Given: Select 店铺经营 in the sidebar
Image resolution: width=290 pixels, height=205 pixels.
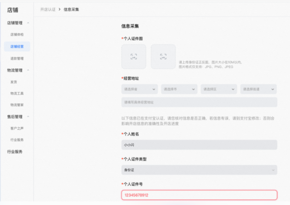Looking at the screenshot, I should point(17,46).
